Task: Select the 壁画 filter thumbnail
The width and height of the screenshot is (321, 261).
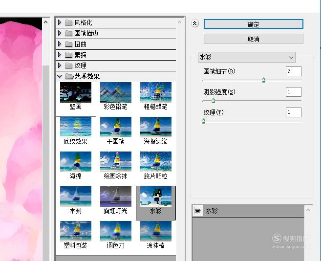Action: pyautogui.click(x=76, y=92)
